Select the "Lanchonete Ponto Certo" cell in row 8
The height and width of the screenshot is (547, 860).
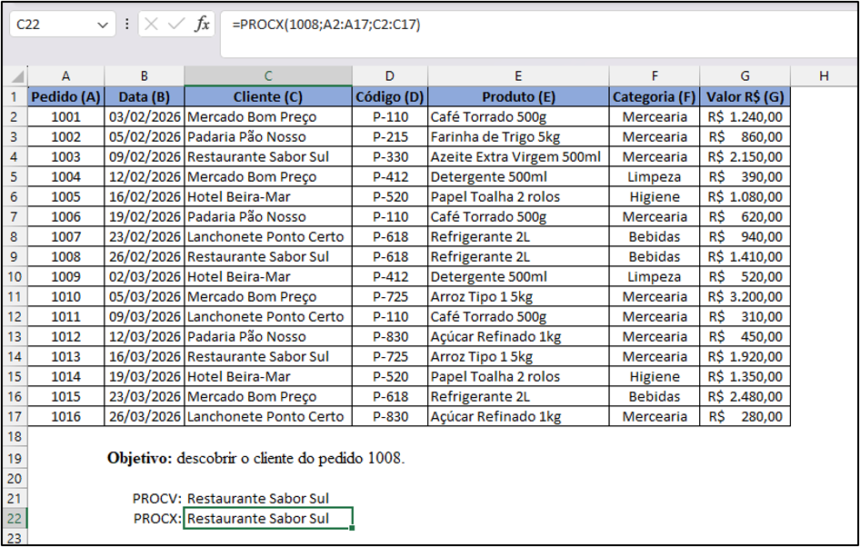(268, 237)
